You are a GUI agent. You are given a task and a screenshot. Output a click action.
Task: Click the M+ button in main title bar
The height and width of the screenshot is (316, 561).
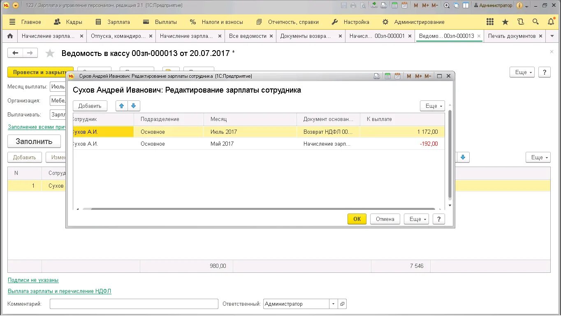point(425,5)
